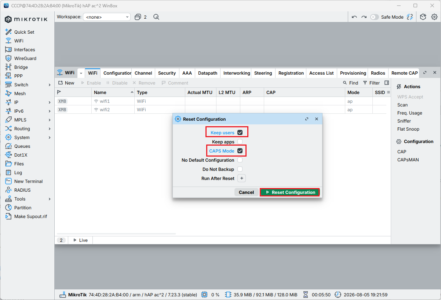The width and height of the screenshot is (441, 300).
Task: Open WinBox settings gear icon
Action: [434, 17]
